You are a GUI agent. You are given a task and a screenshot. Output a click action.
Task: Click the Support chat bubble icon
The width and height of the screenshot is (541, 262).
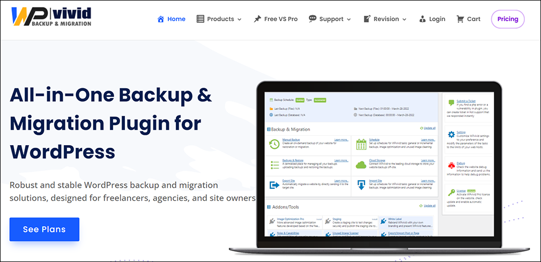click(x=312, y=18)
